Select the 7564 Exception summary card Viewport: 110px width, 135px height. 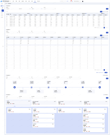pyautogui.click(x=70, y=103)
